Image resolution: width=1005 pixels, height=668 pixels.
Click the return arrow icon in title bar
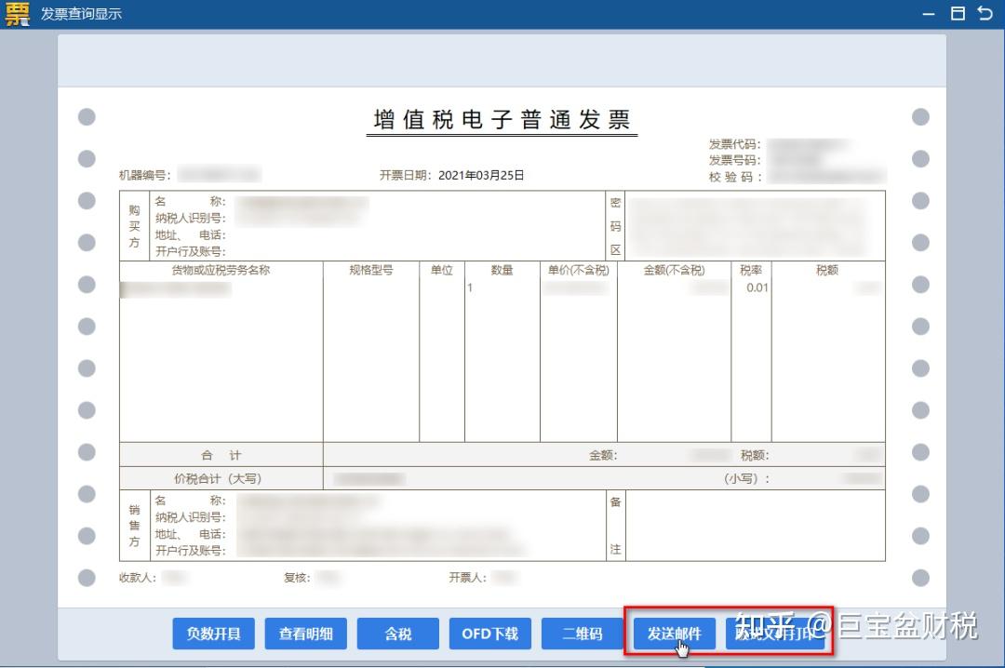coord(985,13)
